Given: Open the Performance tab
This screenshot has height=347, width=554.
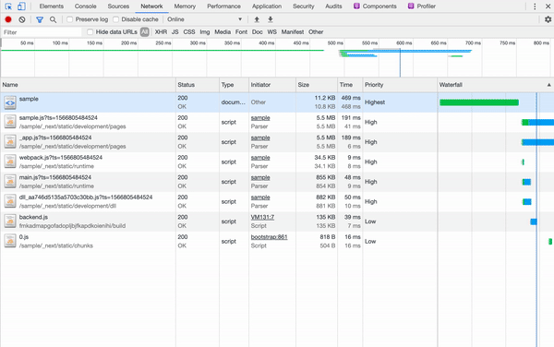Looking at the screenshot, I should [x=223, y=6].
